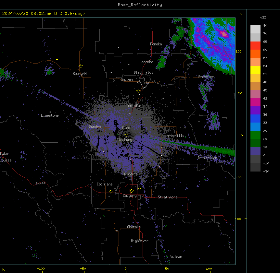The image size is (280, 273).
Task: Pick the magenta 42-39 dBZ legend swatch
Action: coord(255,102)
